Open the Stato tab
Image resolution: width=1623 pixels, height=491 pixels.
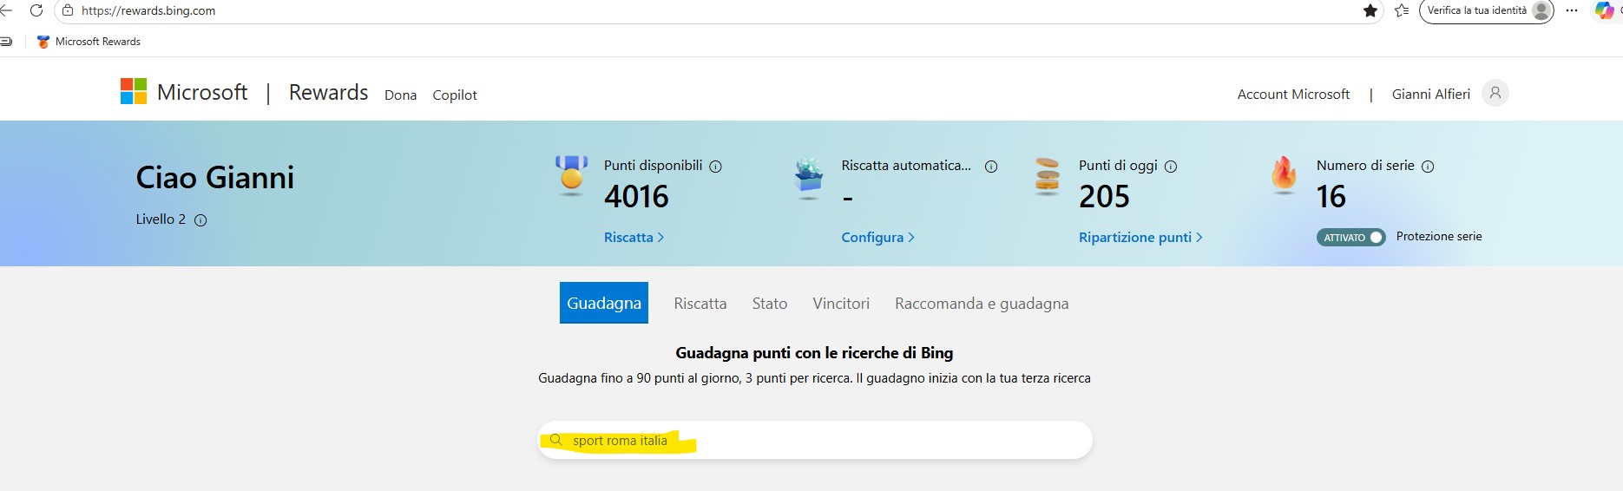point(770,304)
